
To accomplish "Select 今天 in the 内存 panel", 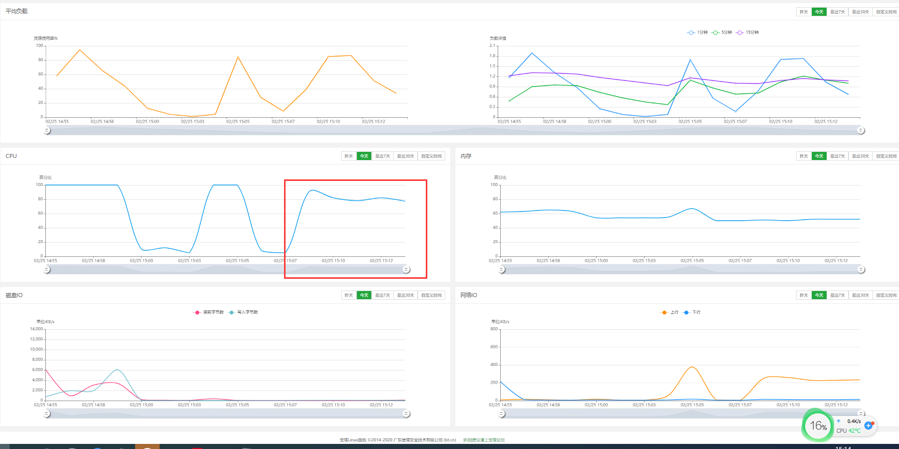I will coord(819,156).
